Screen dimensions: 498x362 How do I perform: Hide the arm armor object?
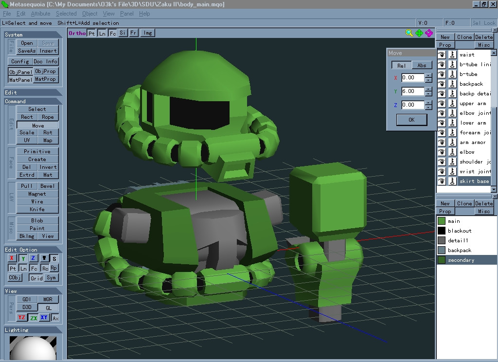pyautogui.click(x=442, y=143)
